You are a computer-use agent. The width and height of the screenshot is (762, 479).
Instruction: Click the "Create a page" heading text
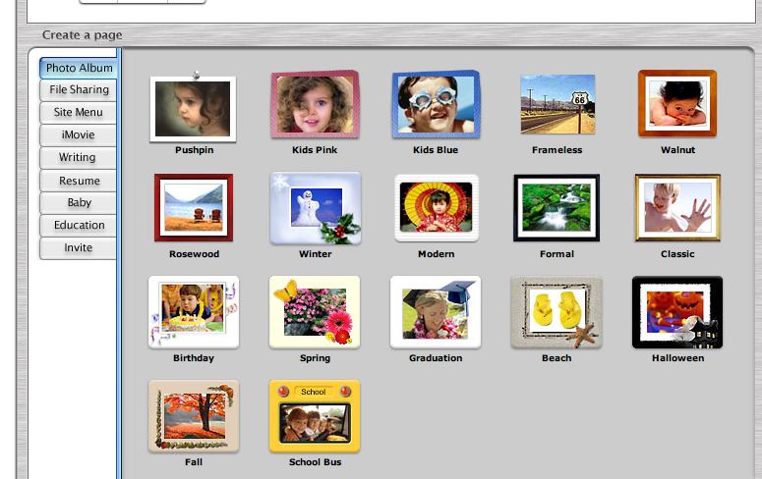[x=83, y=35]
